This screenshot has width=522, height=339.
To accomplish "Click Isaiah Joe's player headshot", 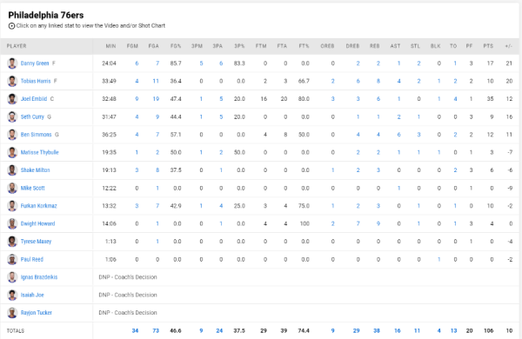I will click(x=12, y=295).
